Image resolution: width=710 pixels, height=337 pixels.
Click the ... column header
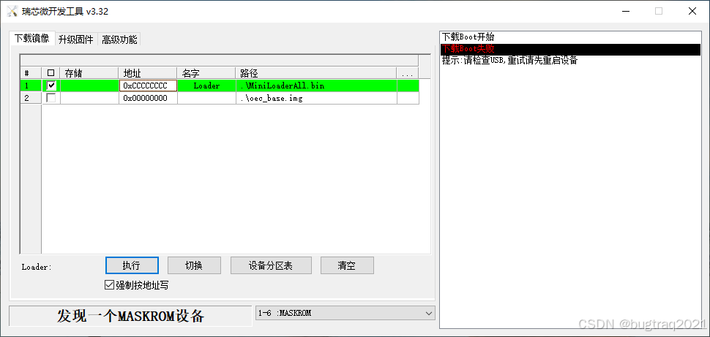point(407,73)
